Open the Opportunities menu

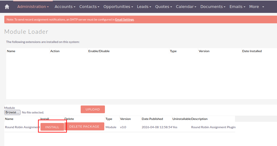point(118,7)
